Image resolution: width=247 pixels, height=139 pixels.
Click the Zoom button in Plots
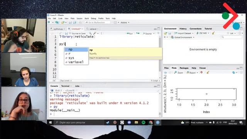pos(178,73)
